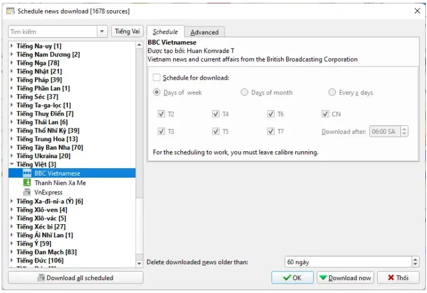Click the source list scrollbar thumb
Screen dimensions: 427x293
pos(139,226)
